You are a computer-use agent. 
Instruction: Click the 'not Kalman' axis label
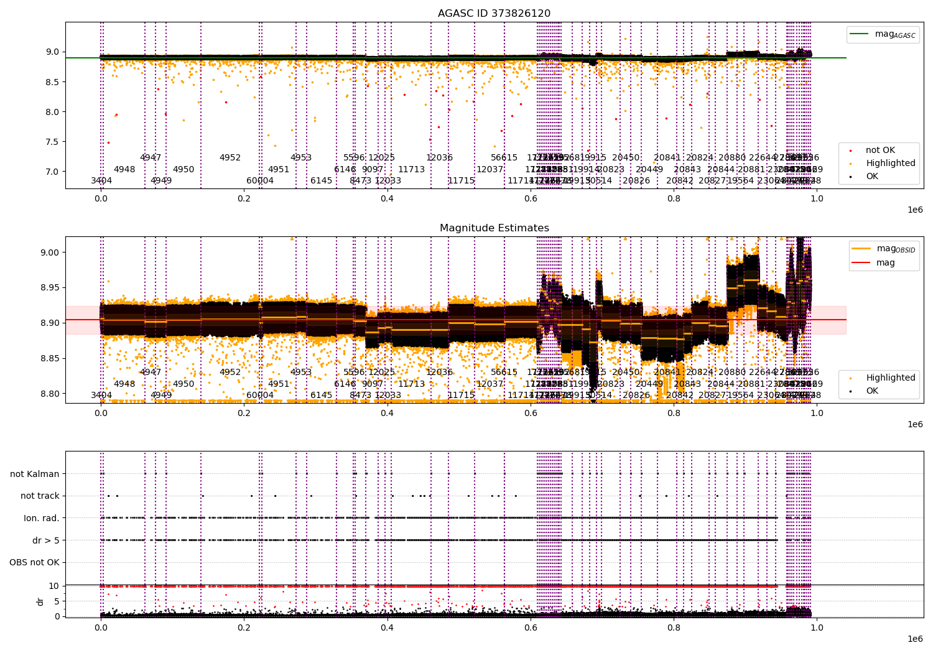tap(35, 474)
